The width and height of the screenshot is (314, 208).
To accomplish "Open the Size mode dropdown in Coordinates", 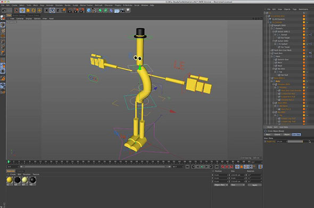I will 238,185.
